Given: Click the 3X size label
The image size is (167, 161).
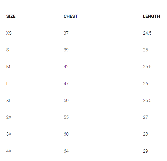Looking at the screenshot, I should (9, 134).
